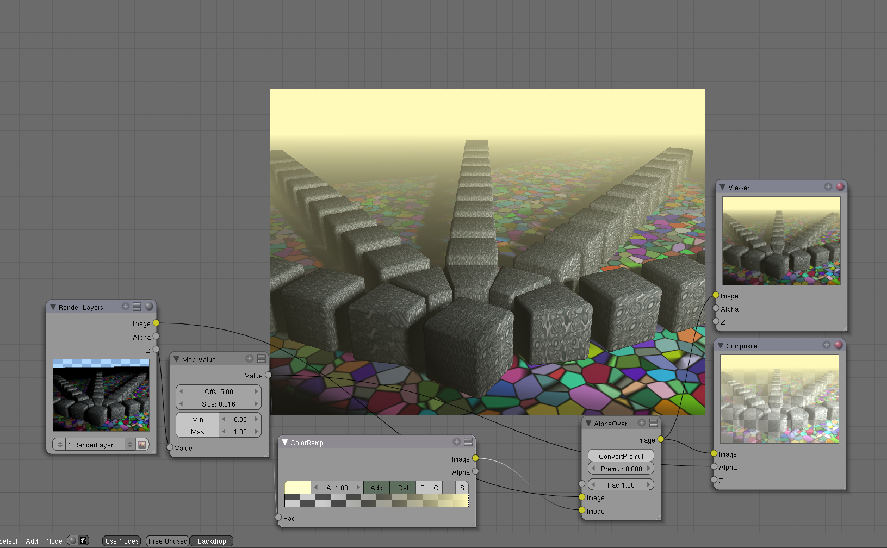This screenshot has width=887, height=548.
Task: Click the Alpha input socket on Composite node
Action: click(x=714, y=466)
